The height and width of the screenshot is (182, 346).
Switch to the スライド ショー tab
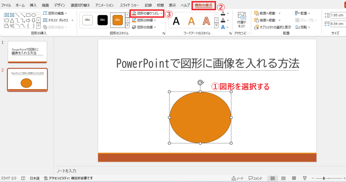click(129, 5)
